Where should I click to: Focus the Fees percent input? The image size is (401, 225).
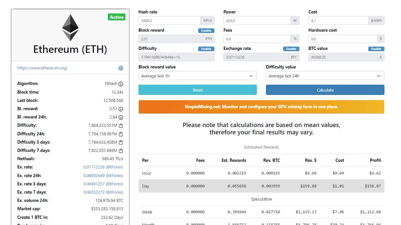pos(257,39)
